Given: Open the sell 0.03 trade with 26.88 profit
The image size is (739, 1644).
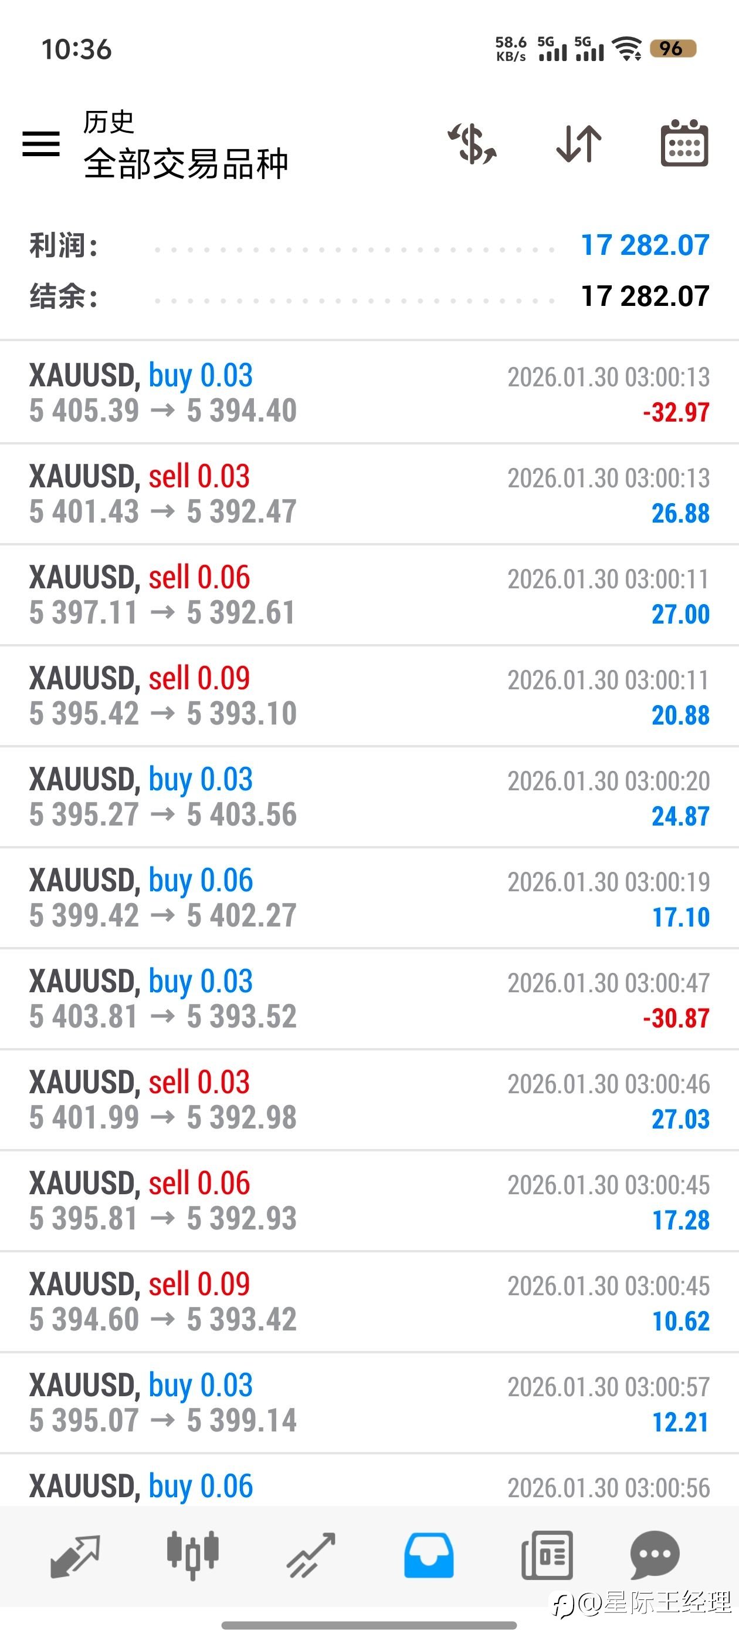Looking at the screenshot, I should pos(369,494).
